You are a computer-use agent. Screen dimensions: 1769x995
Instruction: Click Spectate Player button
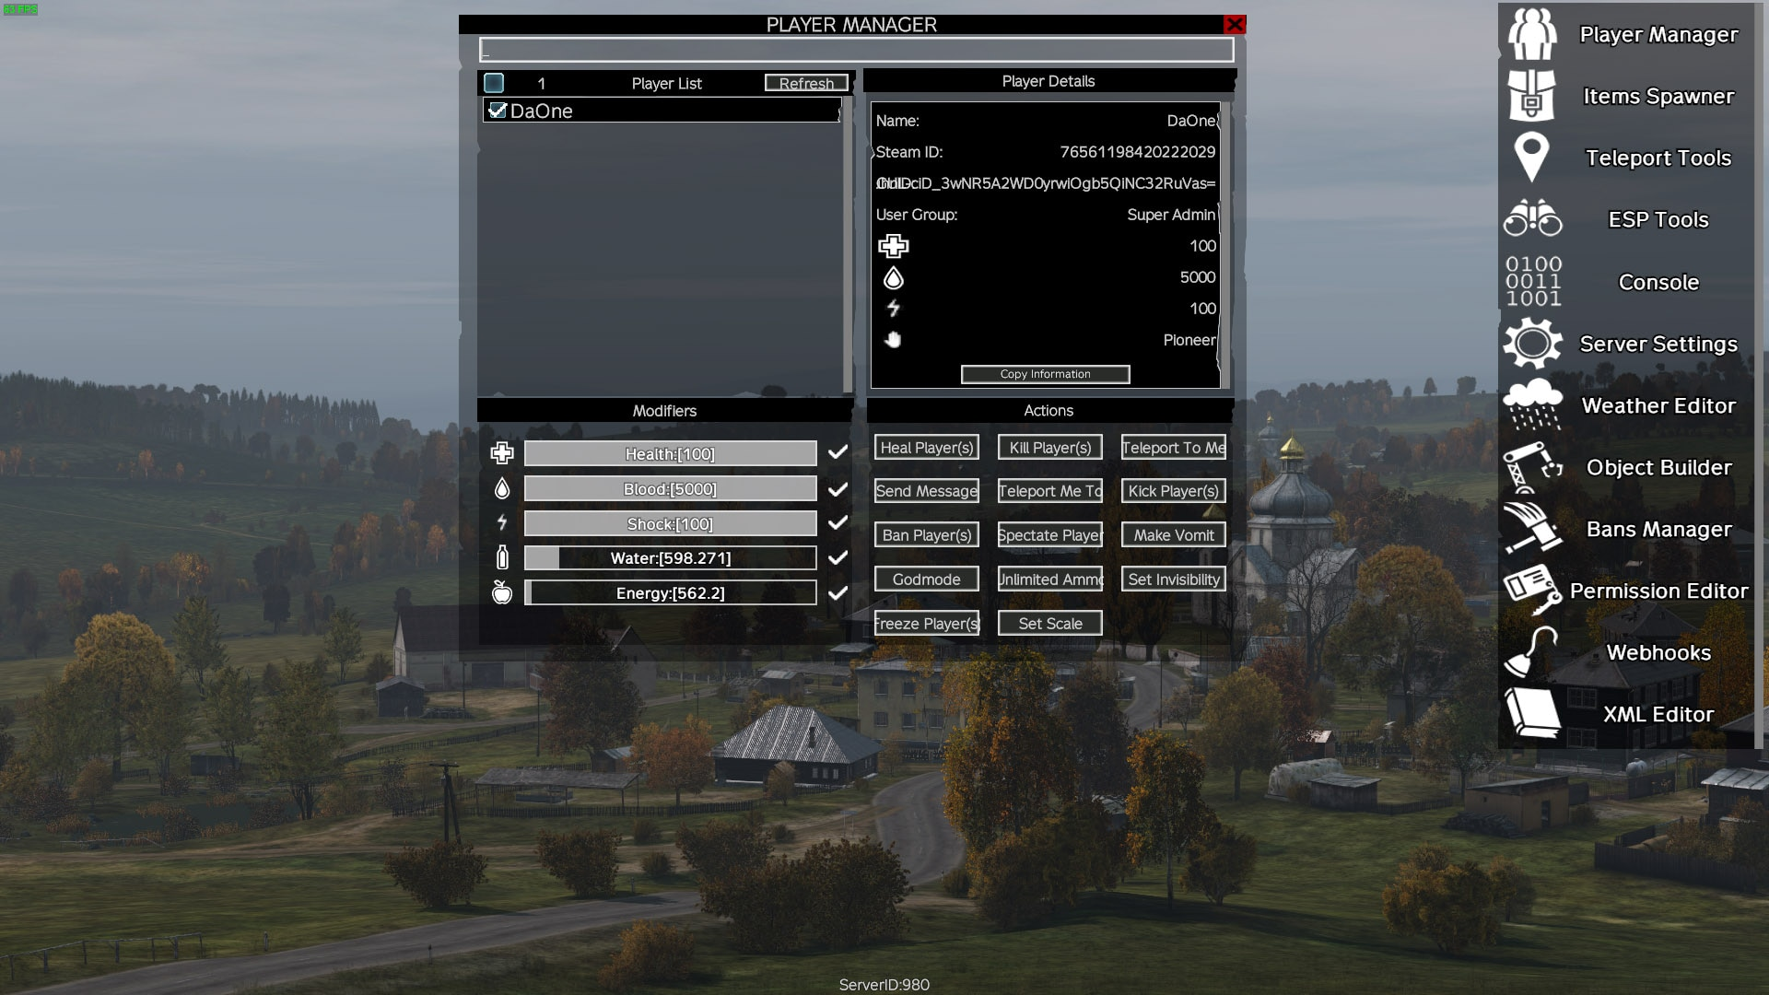click(1050, 535)
